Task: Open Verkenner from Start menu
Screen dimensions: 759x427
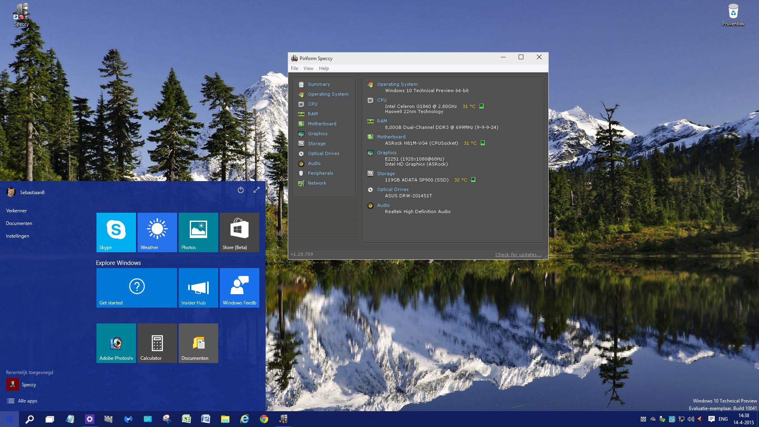Action: click(x=17, y=211)
